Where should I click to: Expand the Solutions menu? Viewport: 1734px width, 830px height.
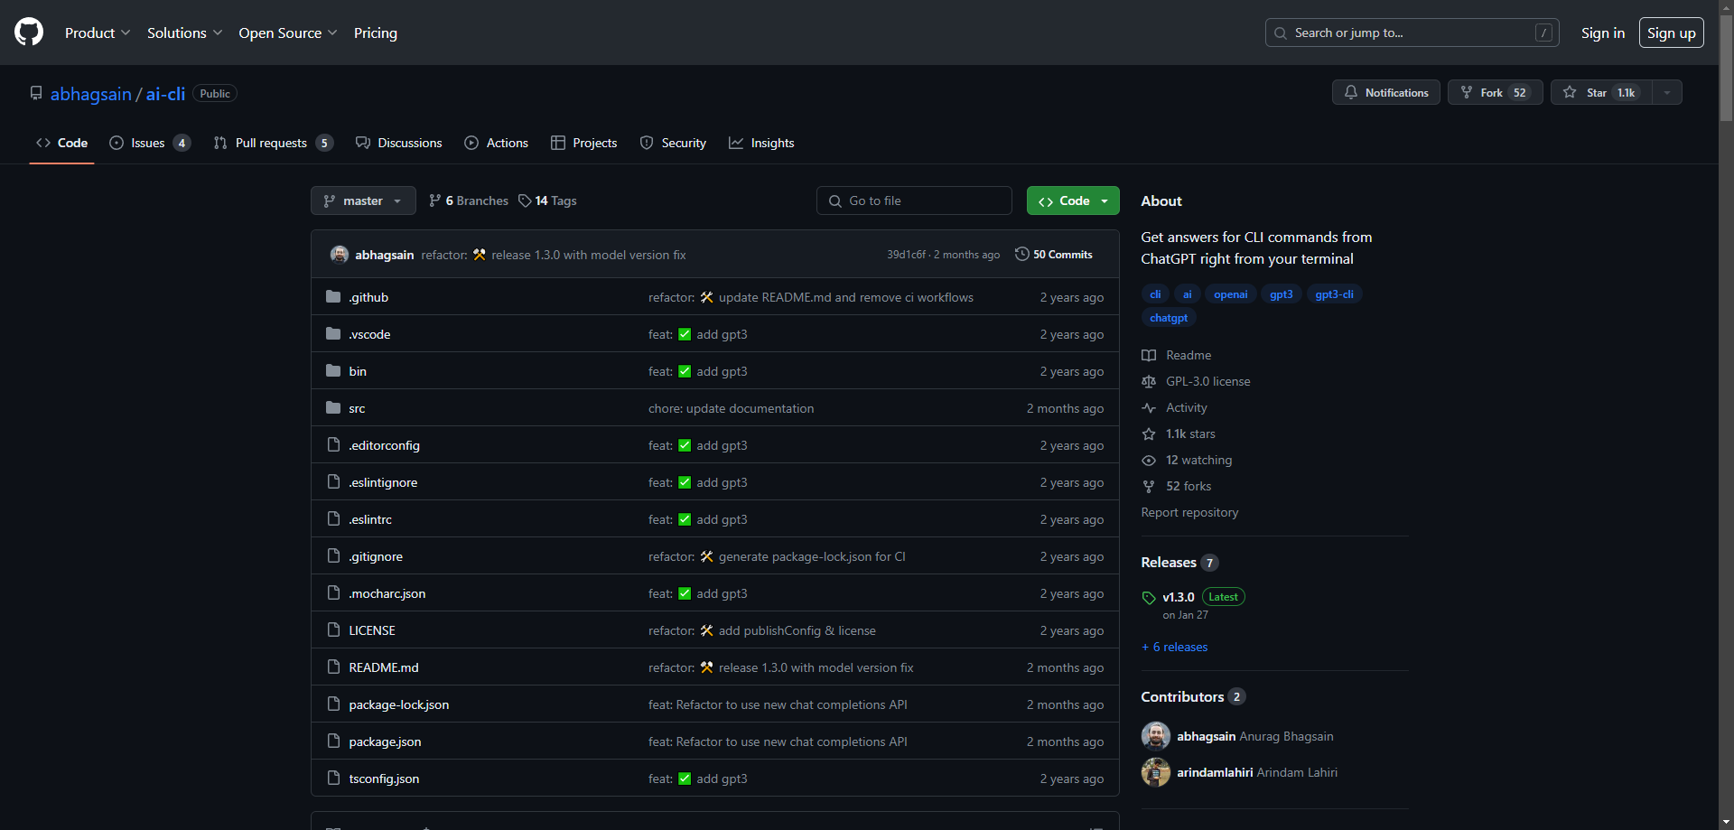point(184,33)
